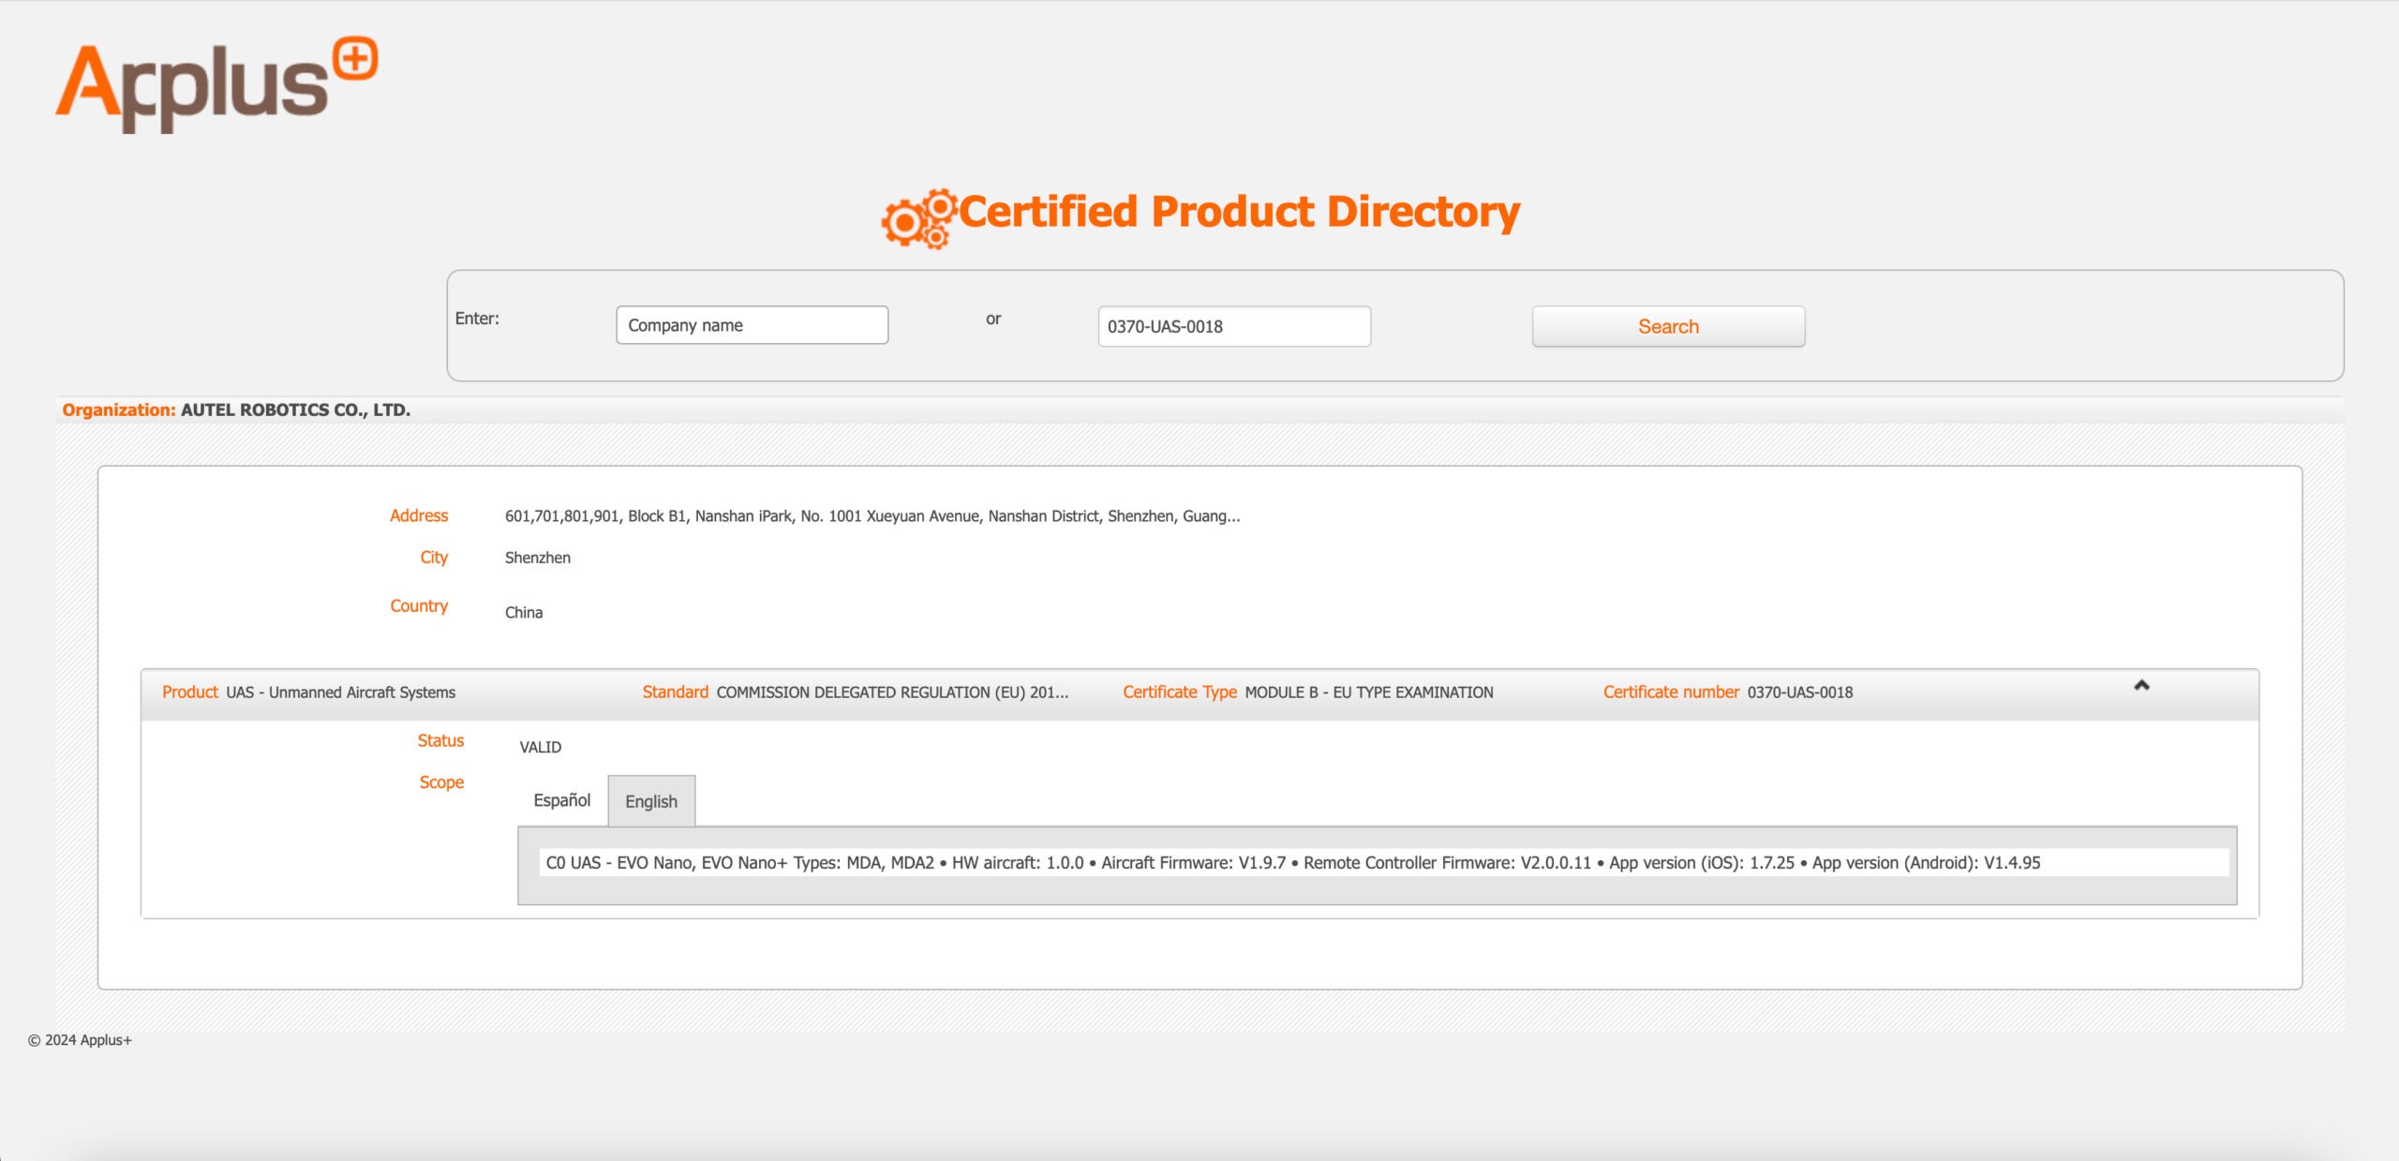Collapse the certificate details chevron
The width and height of the screenshot is (2399, 1161).
point(2141,685)
